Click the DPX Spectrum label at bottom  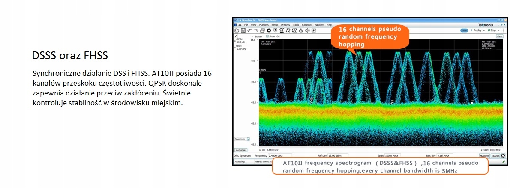point(242,156)
